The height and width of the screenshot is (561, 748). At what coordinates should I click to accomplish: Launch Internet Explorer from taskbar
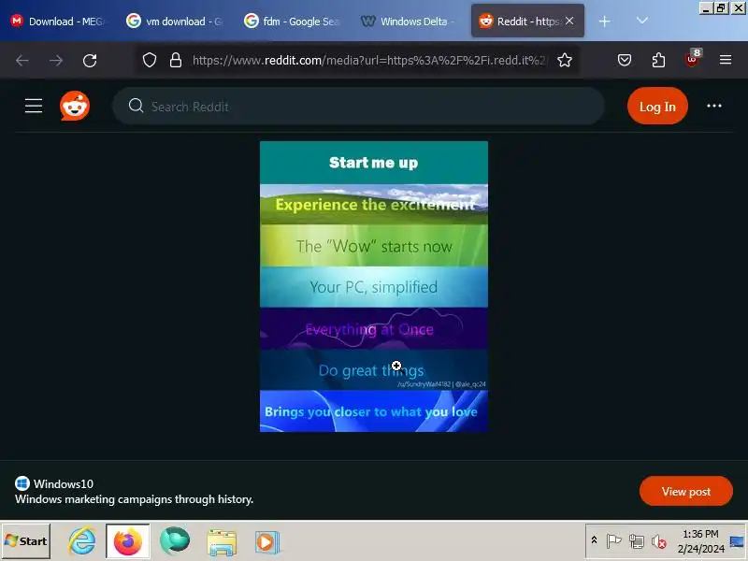click(82, 541)
